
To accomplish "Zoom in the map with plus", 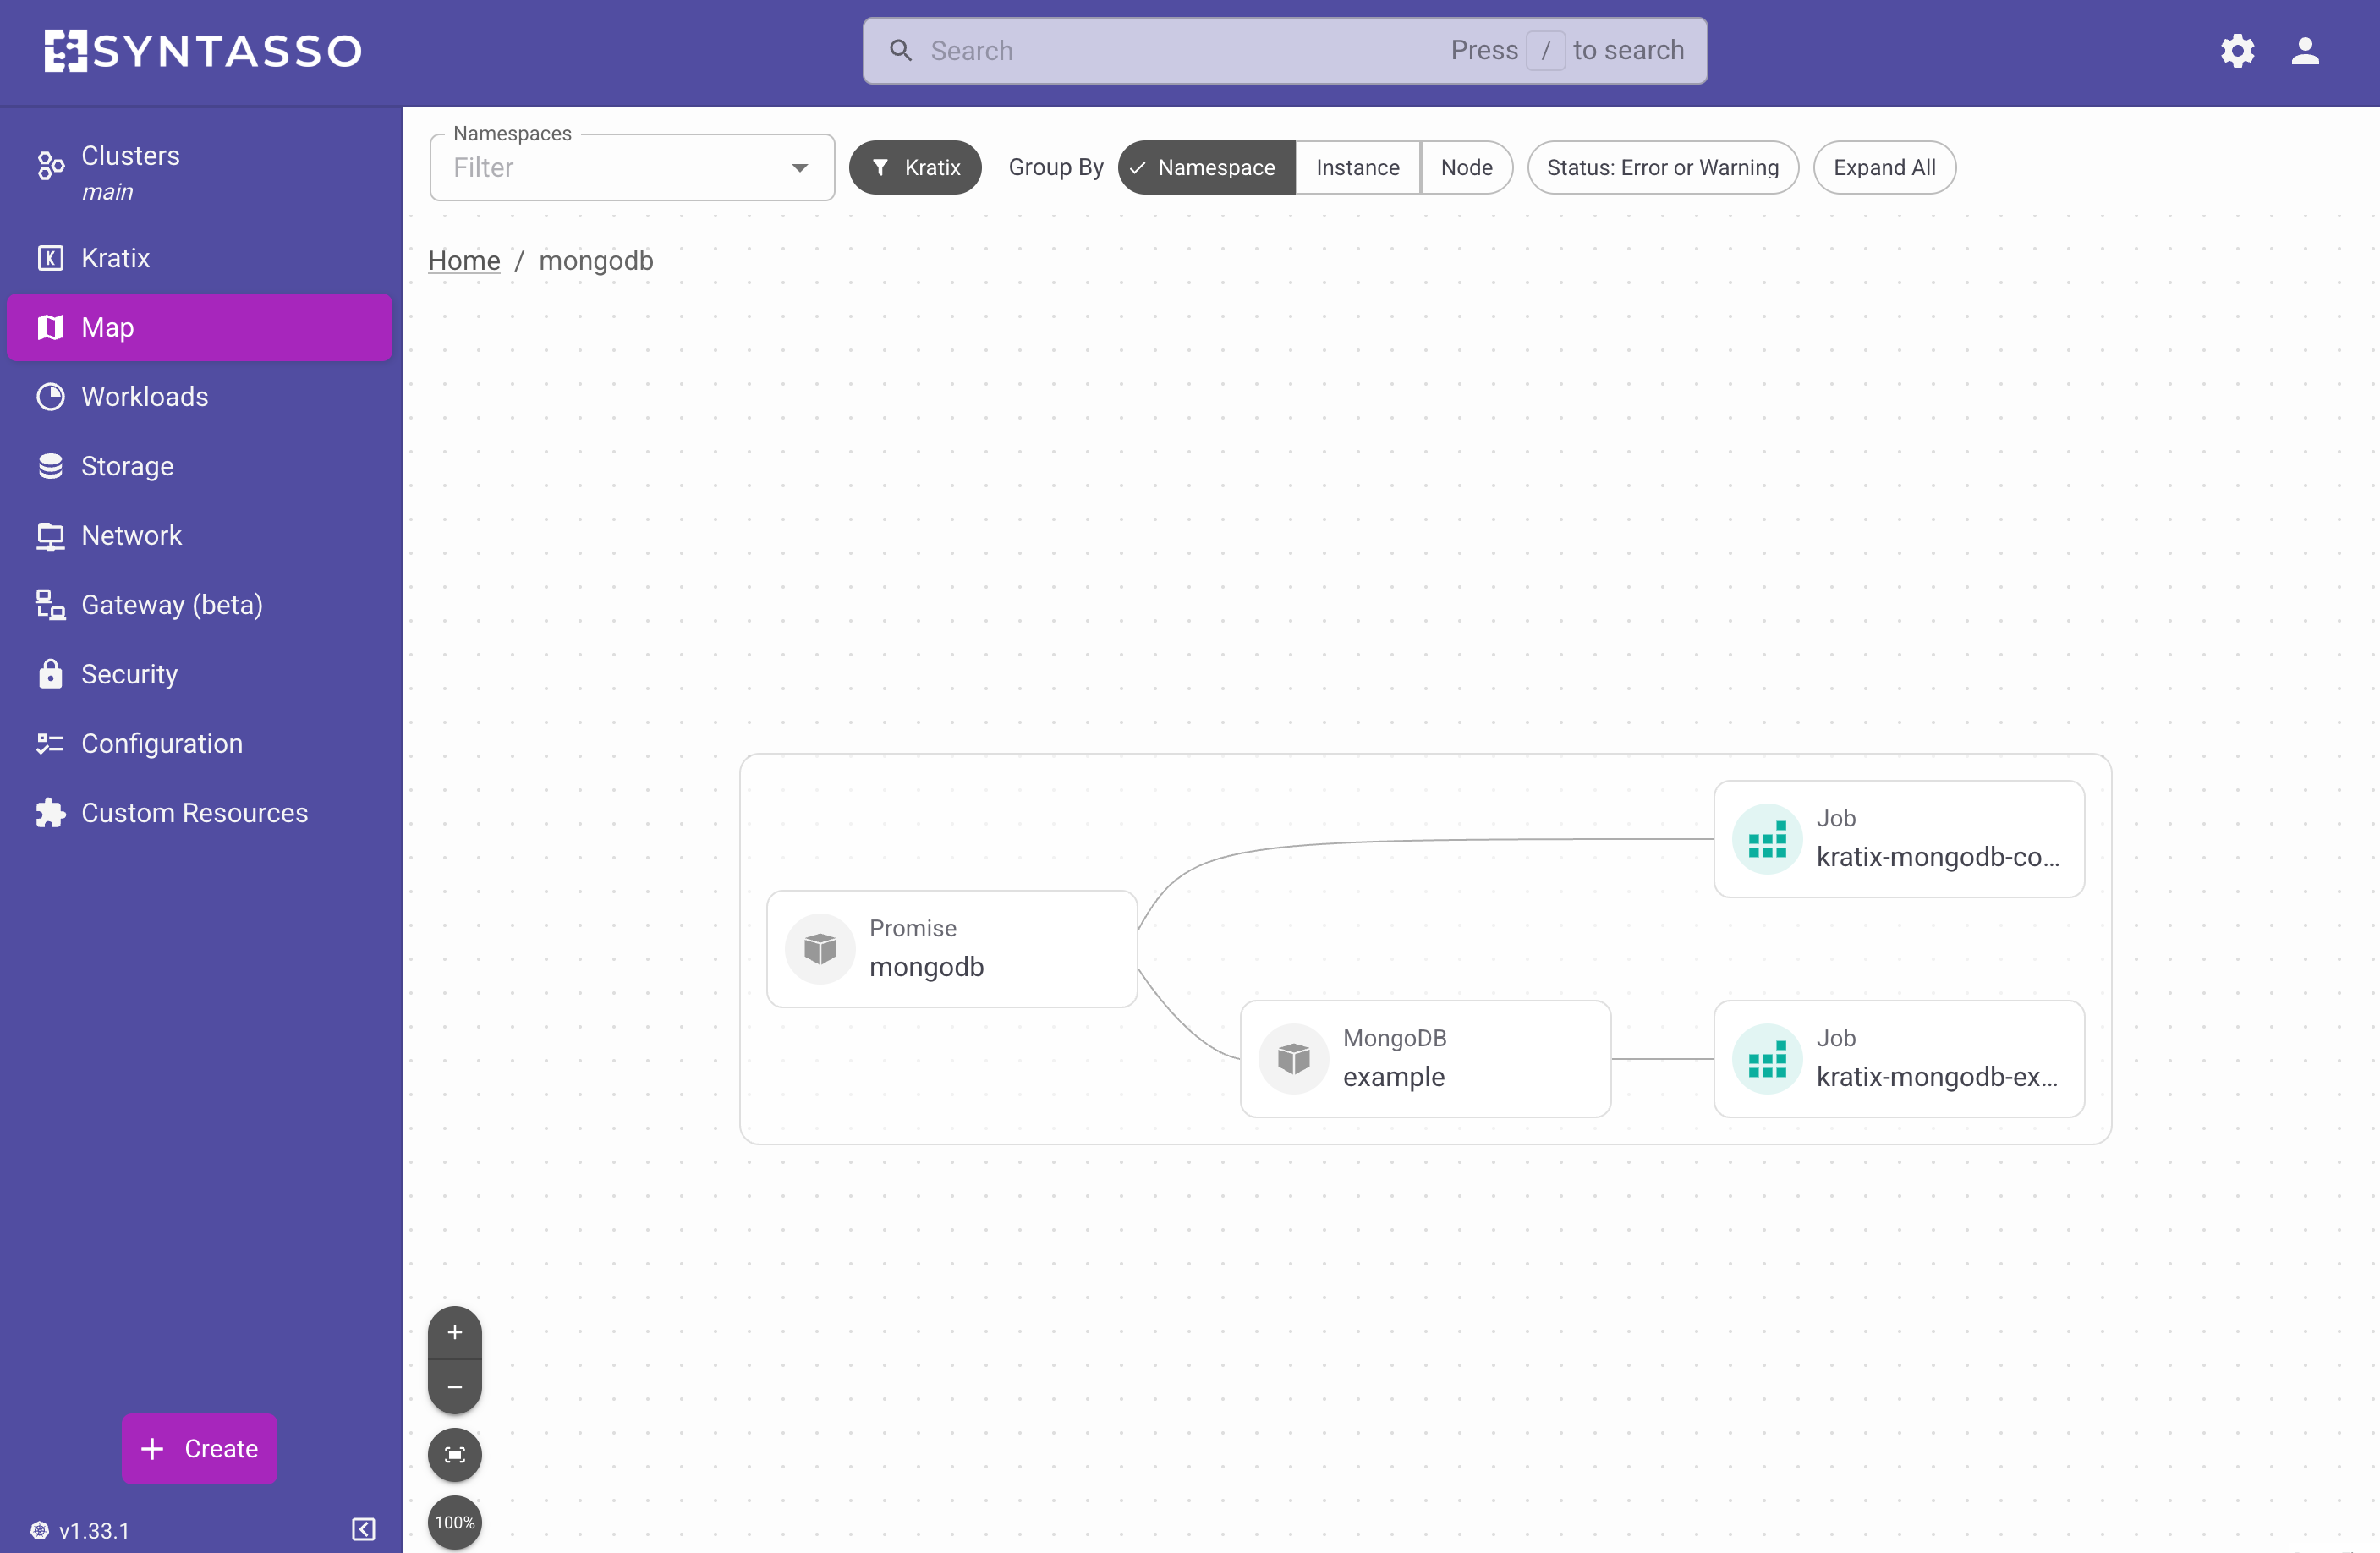I will pos(455,1333).
